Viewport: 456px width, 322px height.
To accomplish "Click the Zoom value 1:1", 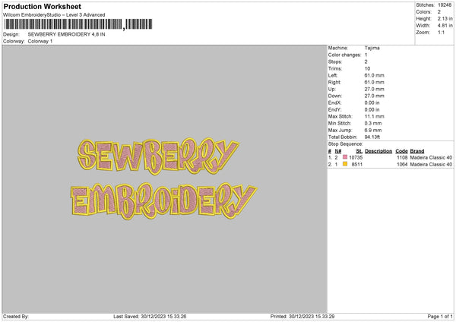I will (441, 32).
